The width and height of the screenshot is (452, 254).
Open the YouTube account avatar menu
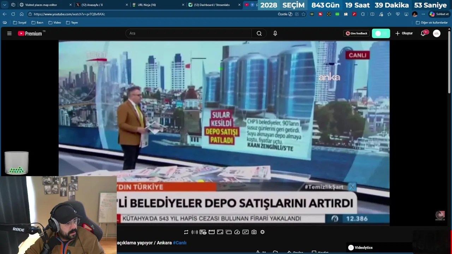437,34
